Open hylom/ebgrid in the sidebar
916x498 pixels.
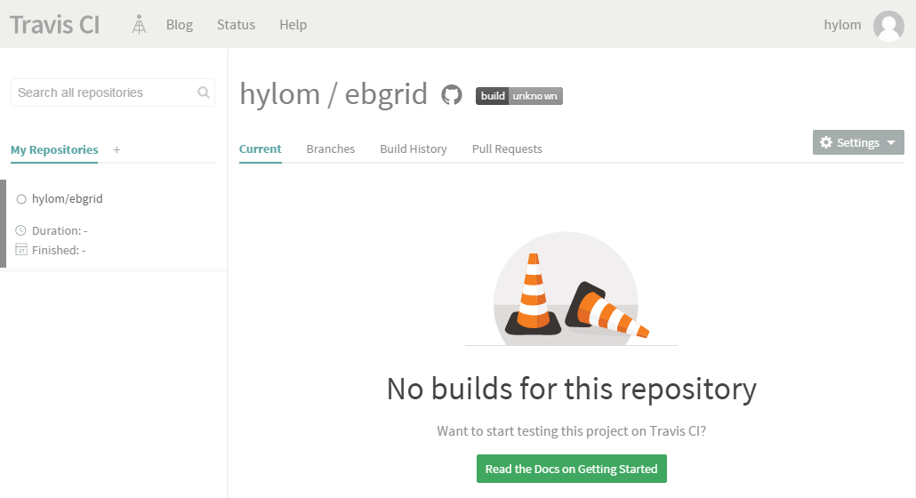(x=68, y=198)
